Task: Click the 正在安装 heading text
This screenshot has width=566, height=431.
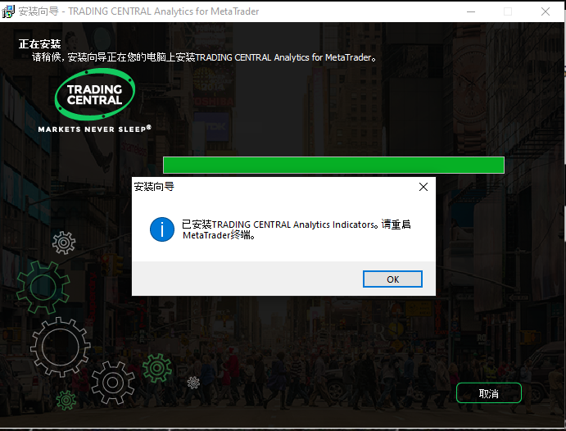Action: coord(39,43)
